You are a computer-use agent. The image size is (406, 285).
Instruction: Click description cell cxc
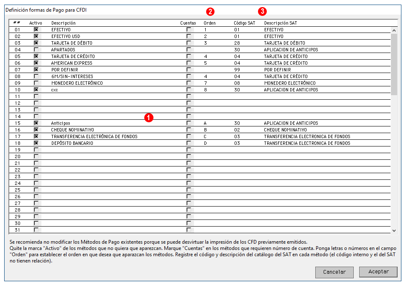(54, 90)
